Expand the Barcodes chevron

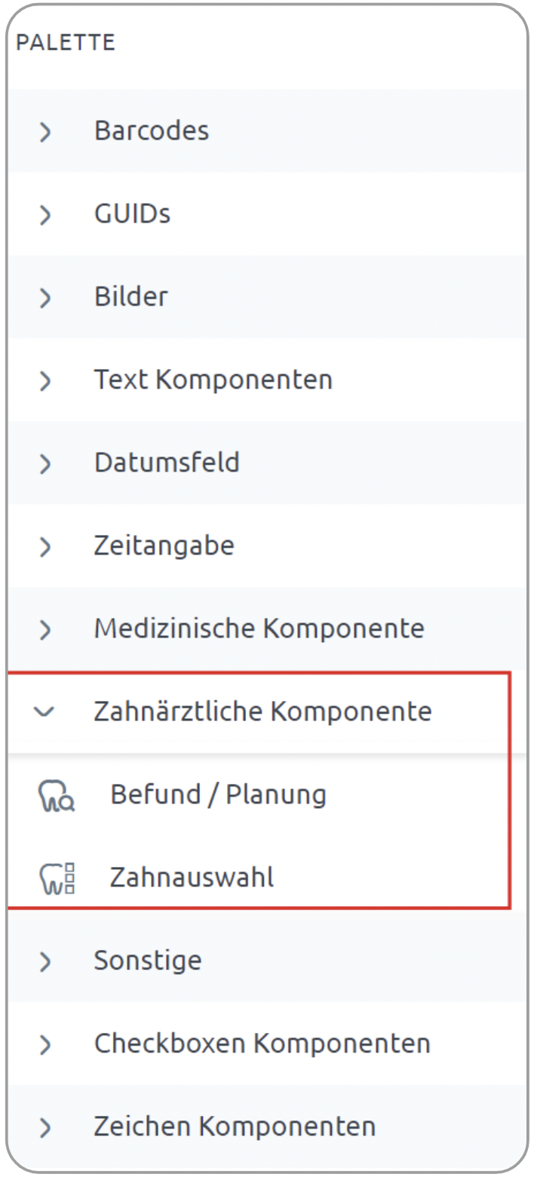pos(46,132)
